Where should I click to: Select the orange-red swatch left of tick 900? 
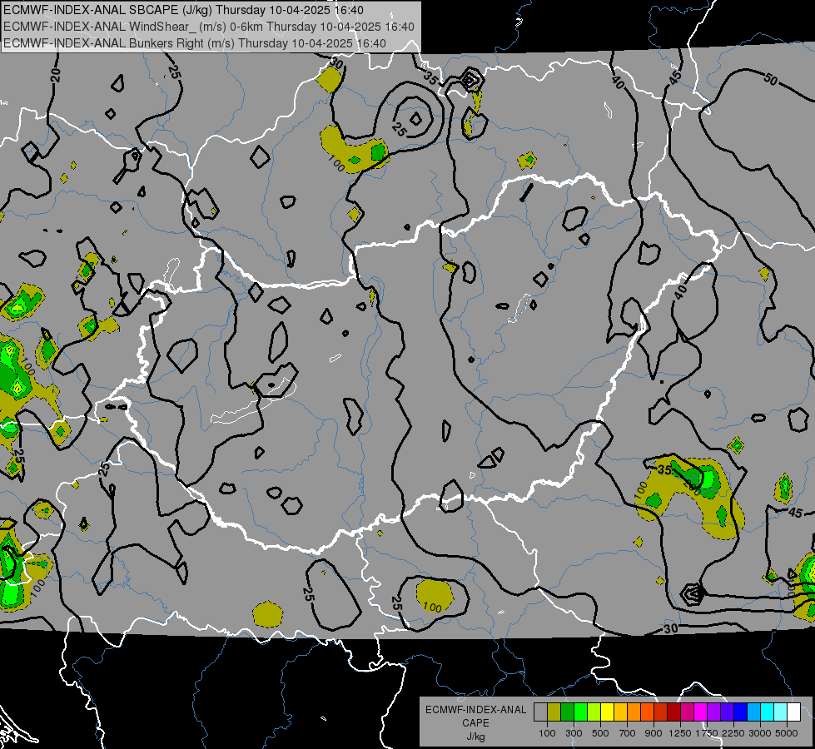[x=647, y=712]
